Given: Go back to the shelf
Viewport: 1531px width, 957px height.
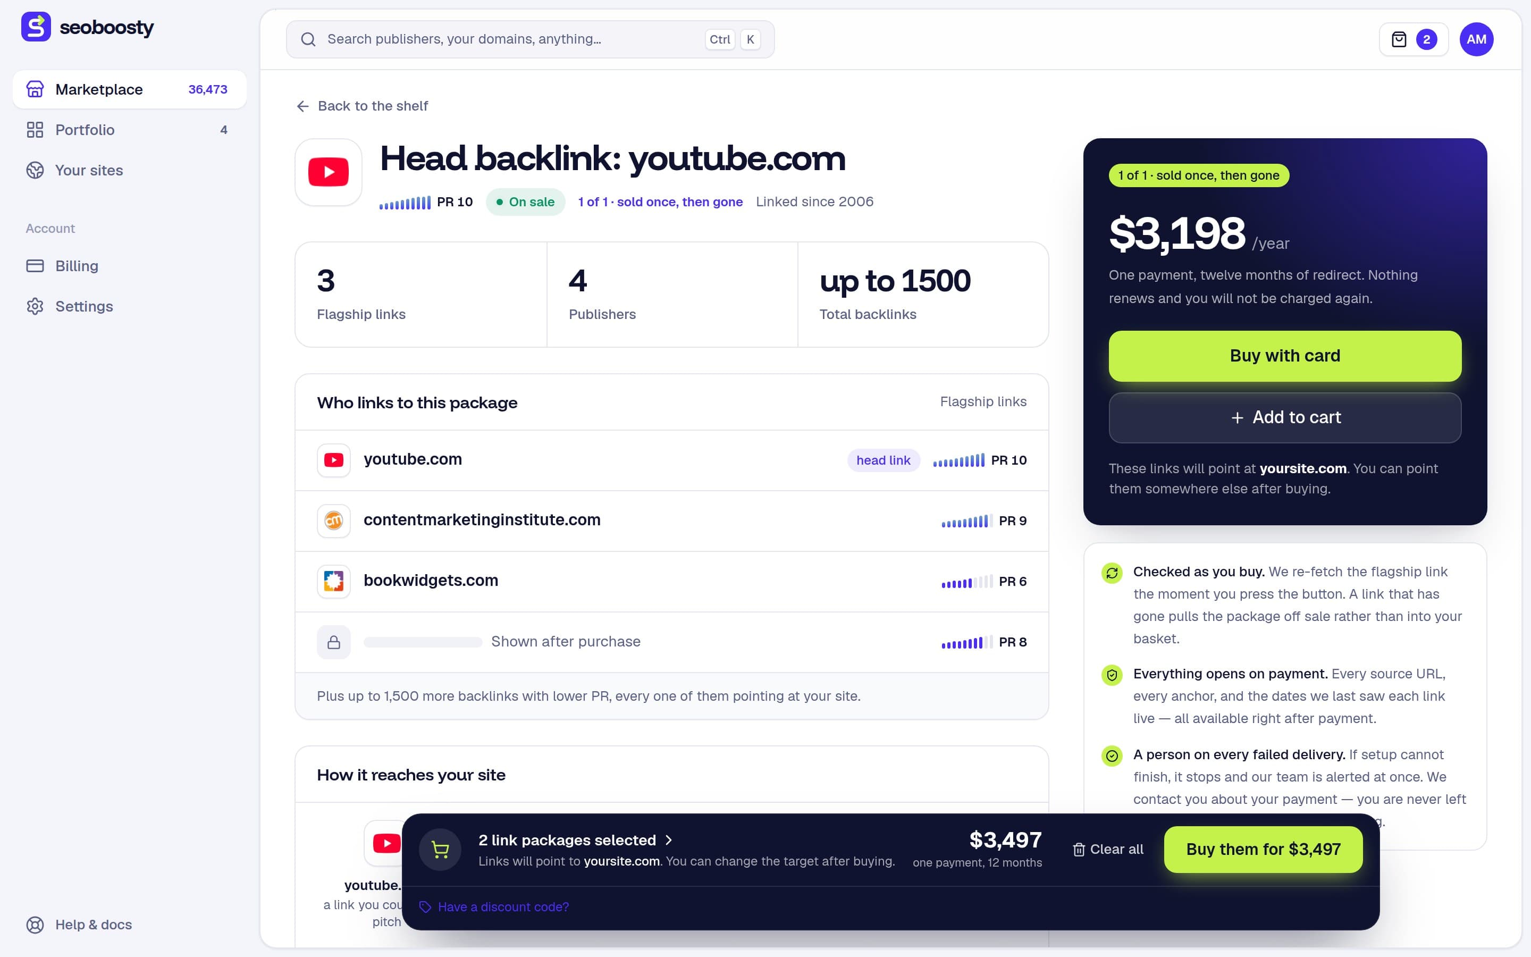Looking at the screenshot, I should point(362,106).
